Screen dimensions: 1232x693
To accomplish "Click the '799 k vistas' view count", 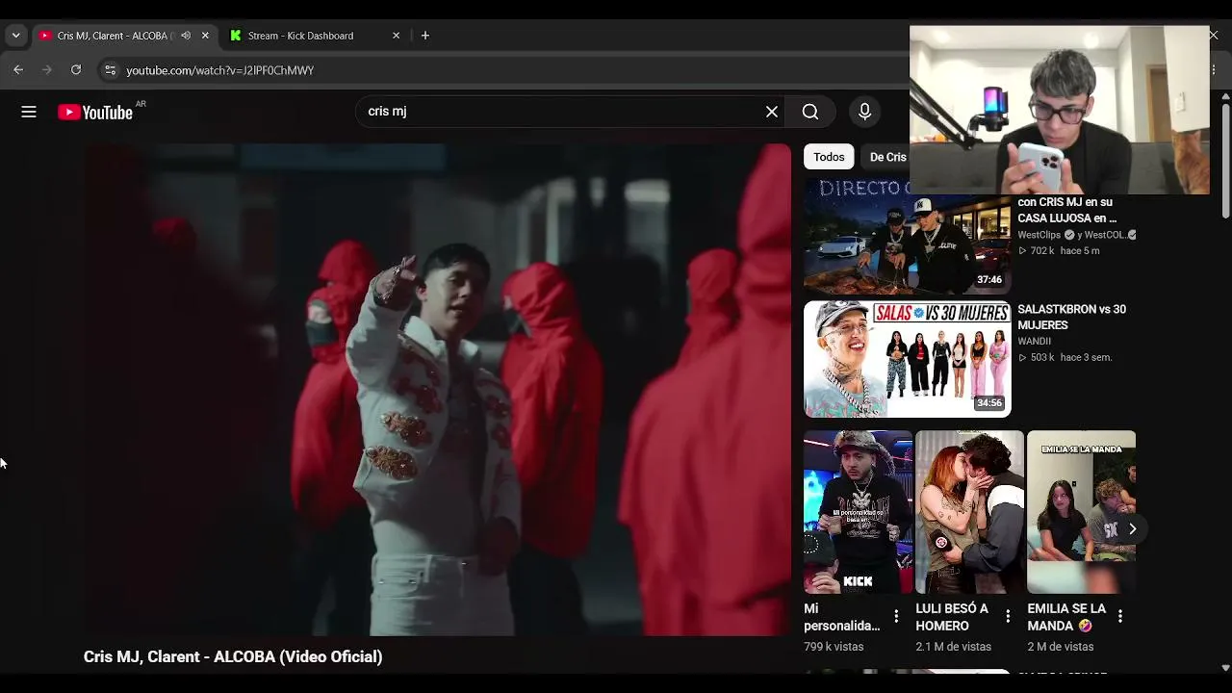I will pos(834,647).
